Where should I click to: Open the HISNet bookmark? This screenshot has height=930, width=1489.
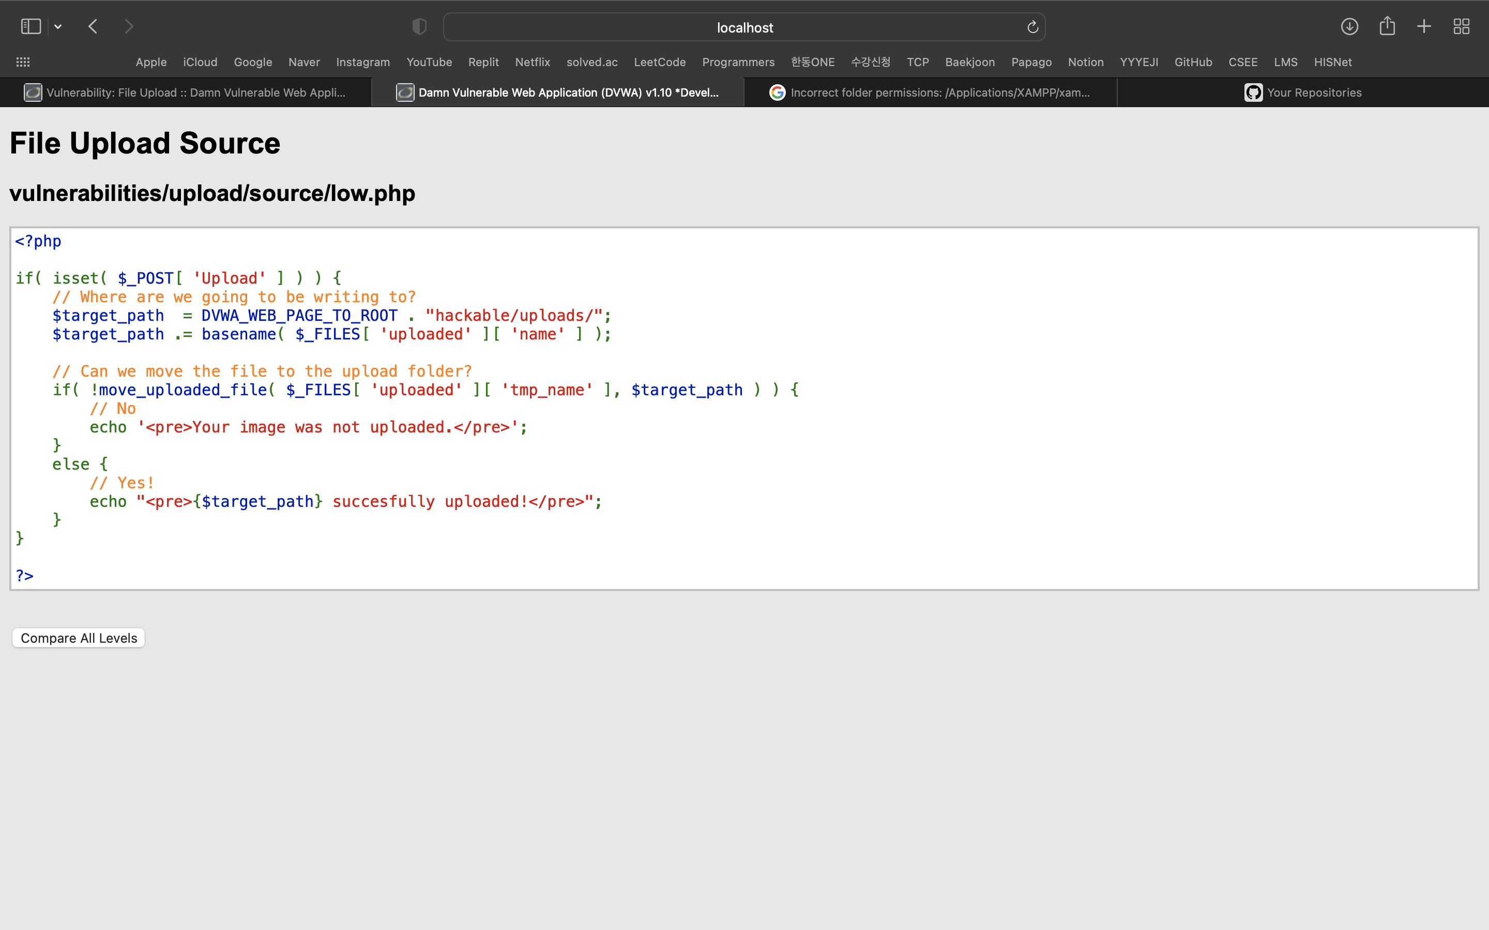coord(1333,62)
